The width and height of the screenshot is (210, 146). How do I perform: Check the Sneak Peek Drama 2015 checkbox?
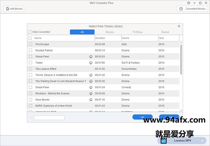(30, 56)
